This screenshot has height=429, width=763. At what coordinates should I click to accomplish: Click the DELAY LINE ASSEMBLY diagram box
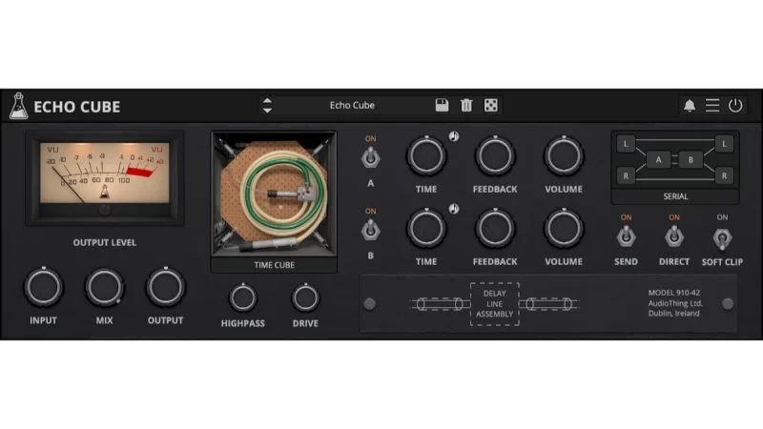pyautogui.click(x=494, y=304)
